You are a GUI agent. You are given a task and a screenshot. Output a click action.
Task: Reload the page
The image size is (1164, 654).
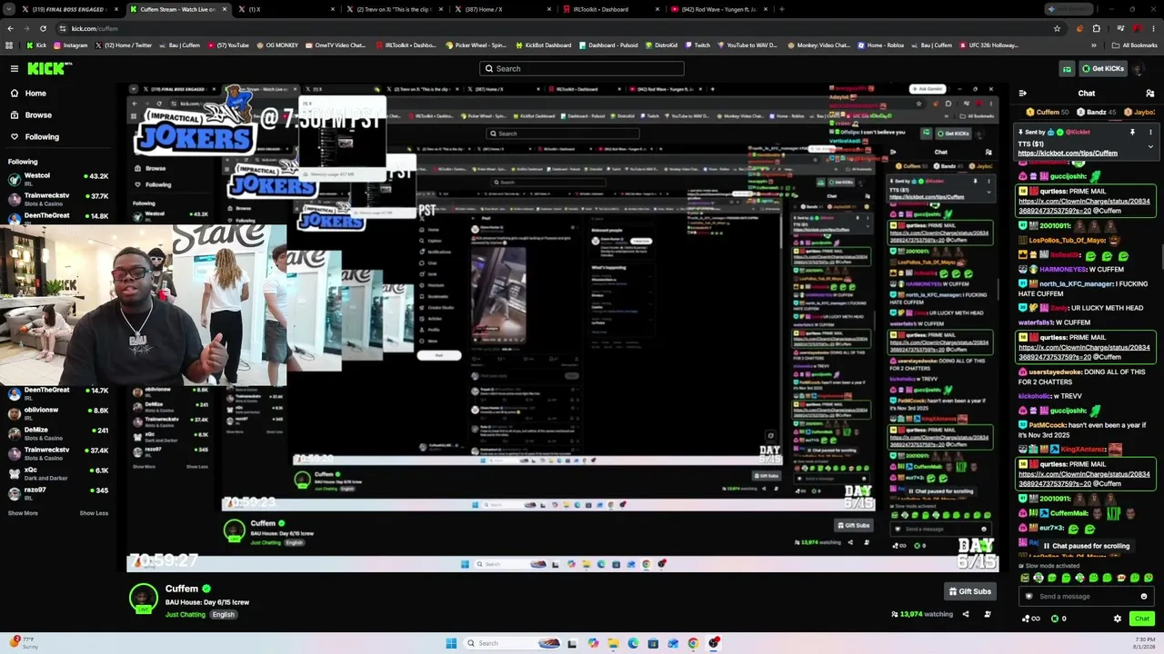point(43,28)
